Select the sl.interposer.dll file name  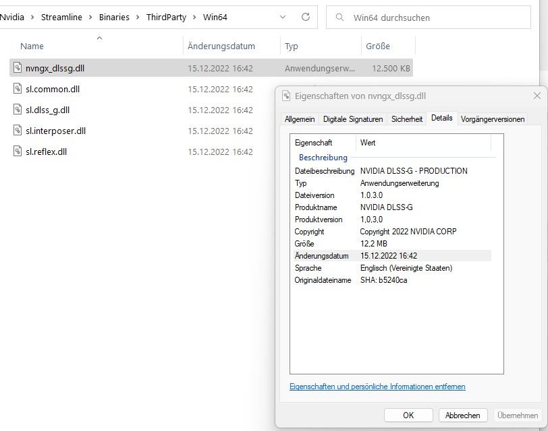click(x=55, y=131)
